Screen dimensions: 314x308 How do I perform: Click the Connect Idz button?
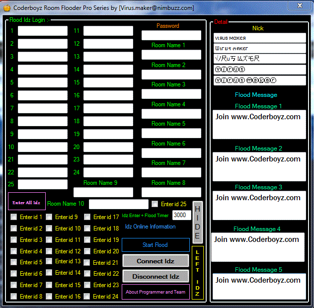[x=156, y=261]
